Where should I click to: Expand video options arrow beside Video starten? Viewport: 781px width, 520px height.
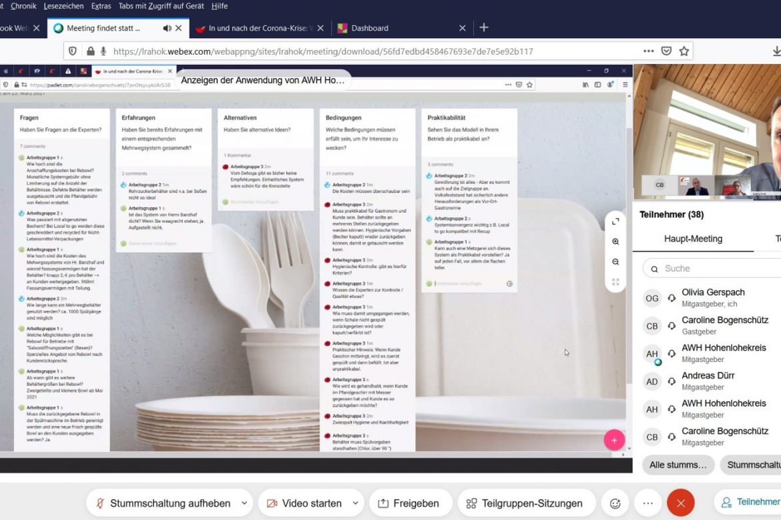point(355,503)
